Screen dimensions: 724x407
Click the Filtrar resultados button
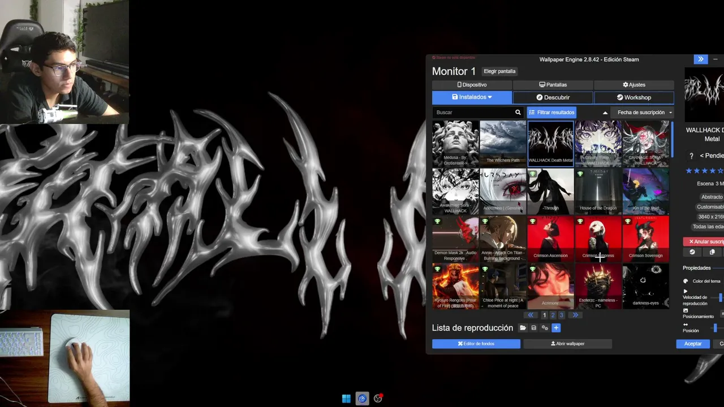tap(551, 112)
